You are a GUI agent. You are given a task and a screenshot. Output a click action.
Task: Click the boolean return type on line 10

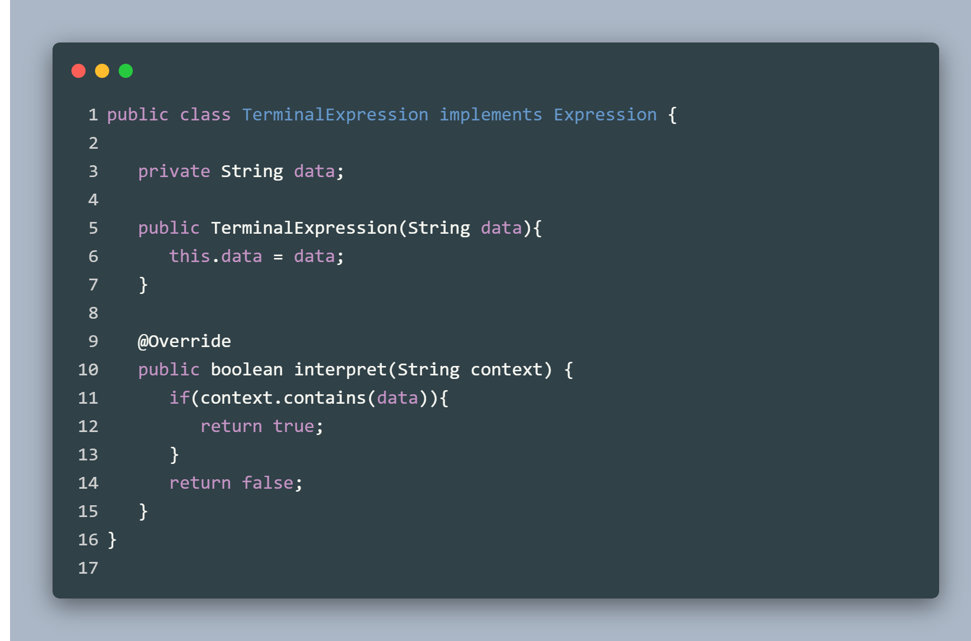[247, 369]
